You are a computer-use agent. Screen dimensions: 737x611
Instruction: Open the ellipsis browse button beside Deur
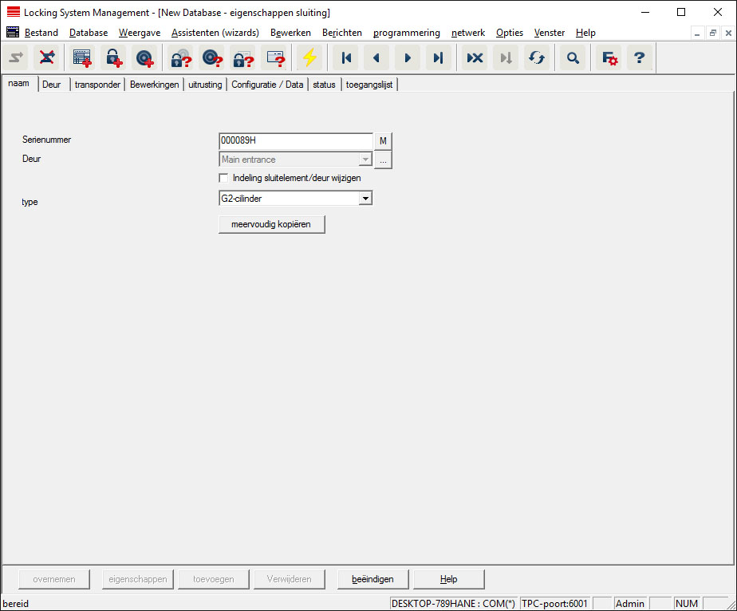pyautogui.click(x=383, y=160)
